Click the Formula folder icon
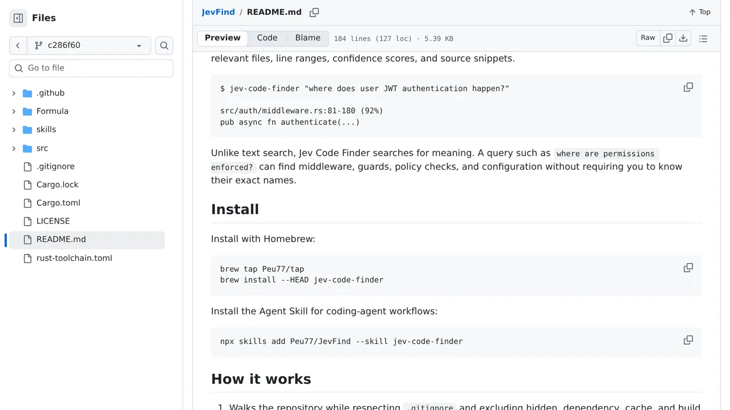 click(27, 111)
